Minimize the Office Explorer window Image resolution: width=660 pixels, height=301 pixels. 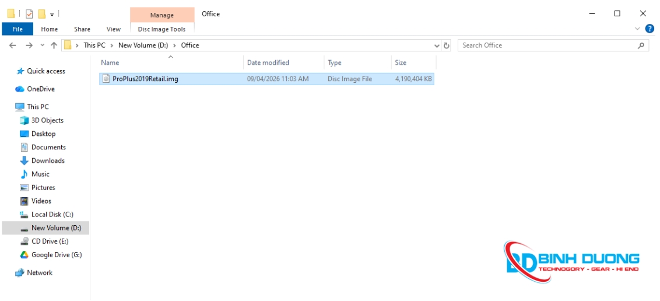coord(592,14)
